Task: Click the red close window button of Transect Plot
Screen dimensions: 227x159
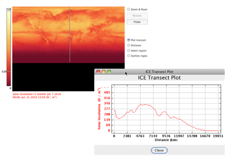Action: [x=98, y=72]
